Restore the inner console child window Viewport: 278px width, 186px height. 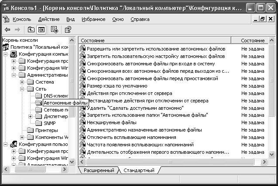tap(263, 19)
